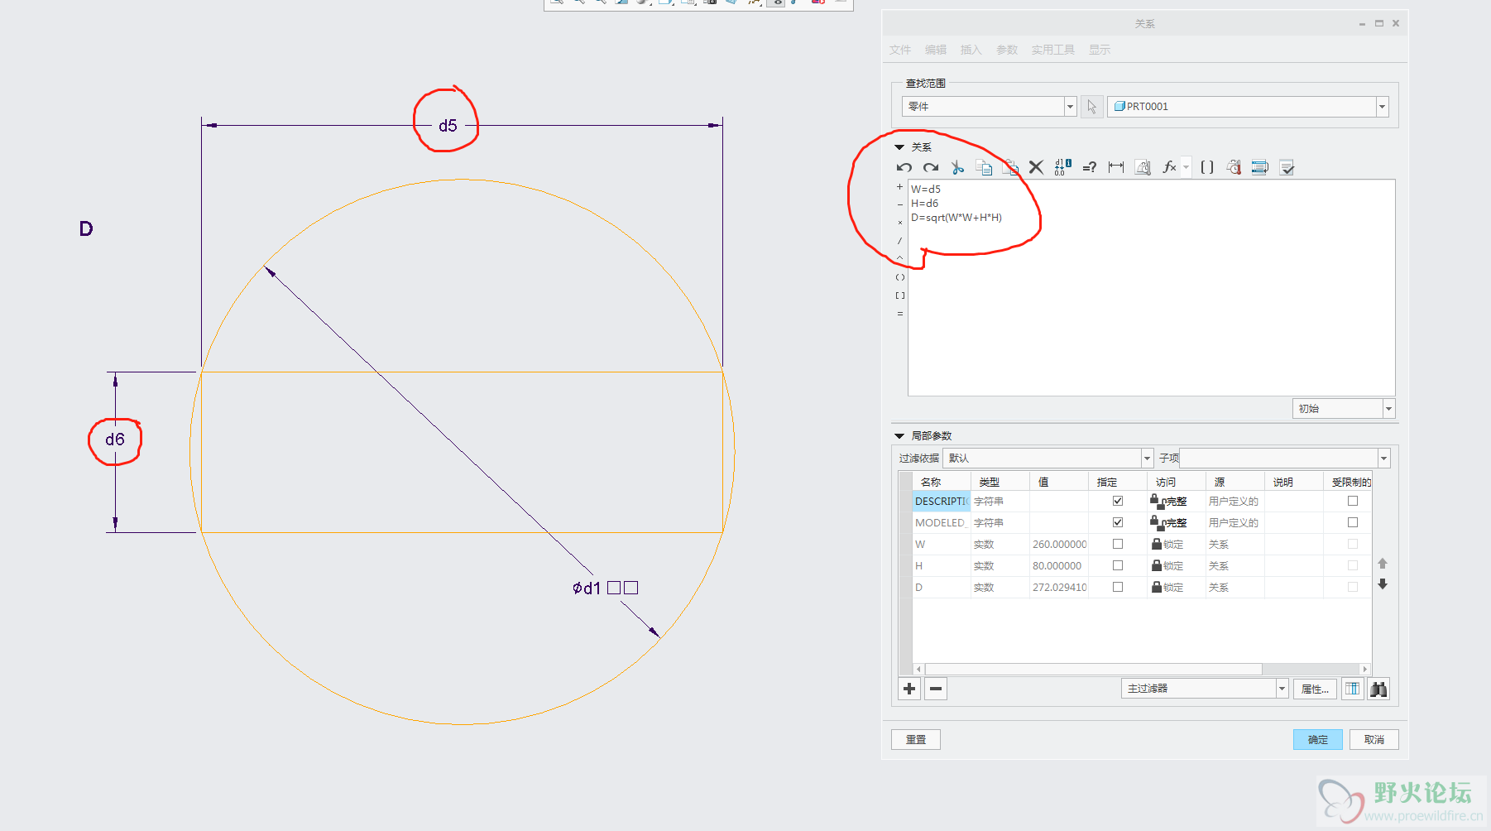
Task: Switch dimensions between names and values
Action: [1062, 167]
